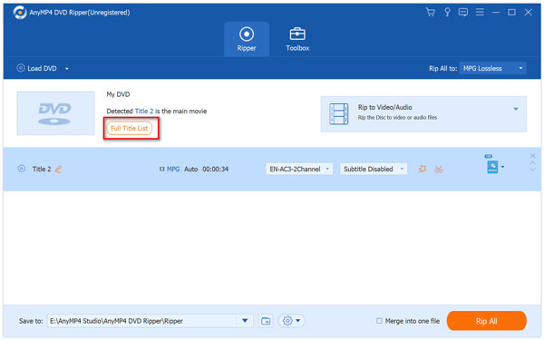Open the hamburger menu icon
The height and width of the screenshot is (340, 544).
point(480,12)
